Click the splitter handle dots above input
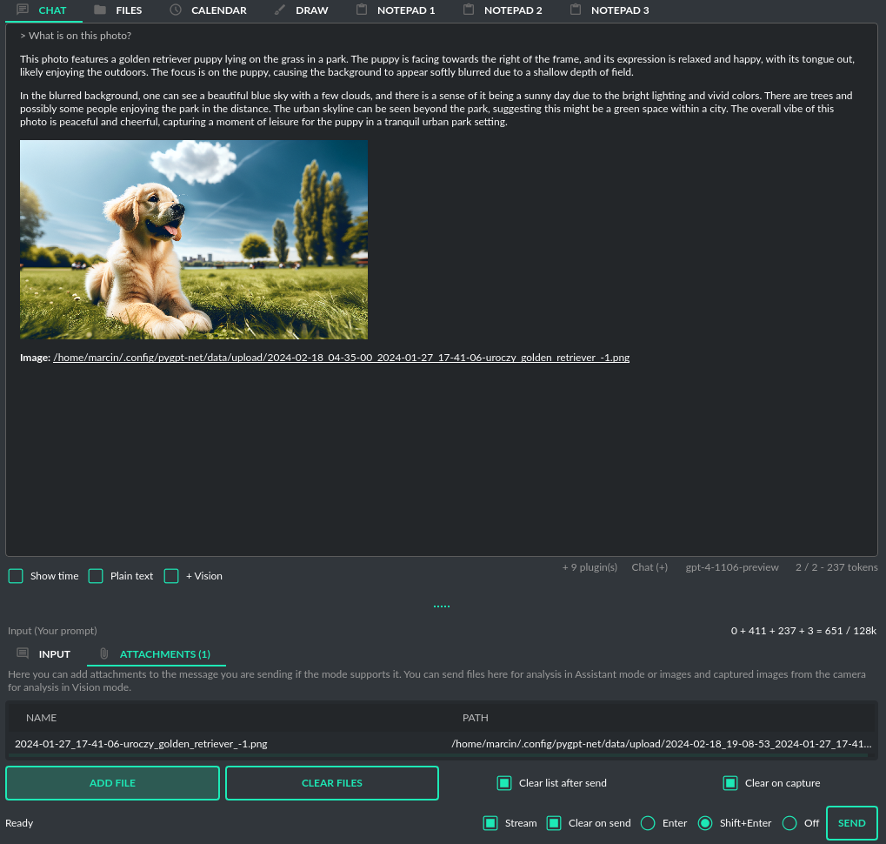The height and width of the screenshot is (844, 886). [x=442, y=606]
